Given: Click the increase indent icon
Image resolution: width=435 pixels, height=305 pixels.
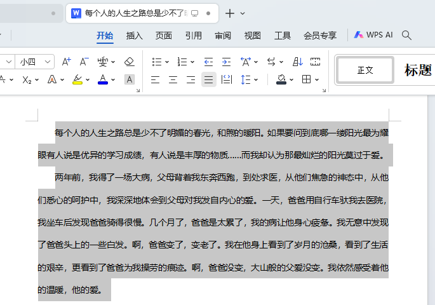Looking at the screenshot, I should pyautogui.click(x=226, y=62).
